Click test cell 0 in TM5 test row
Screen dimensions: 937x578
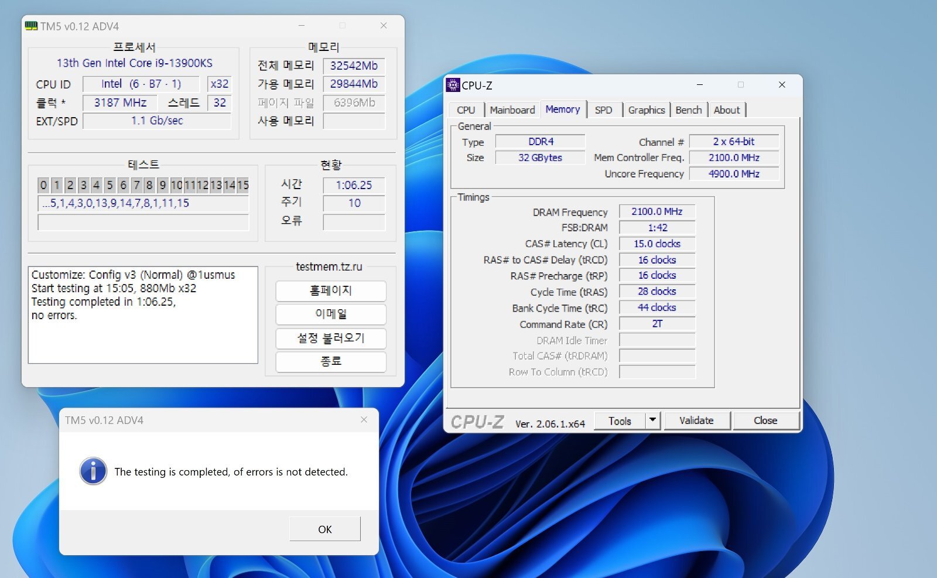point(43,185)
